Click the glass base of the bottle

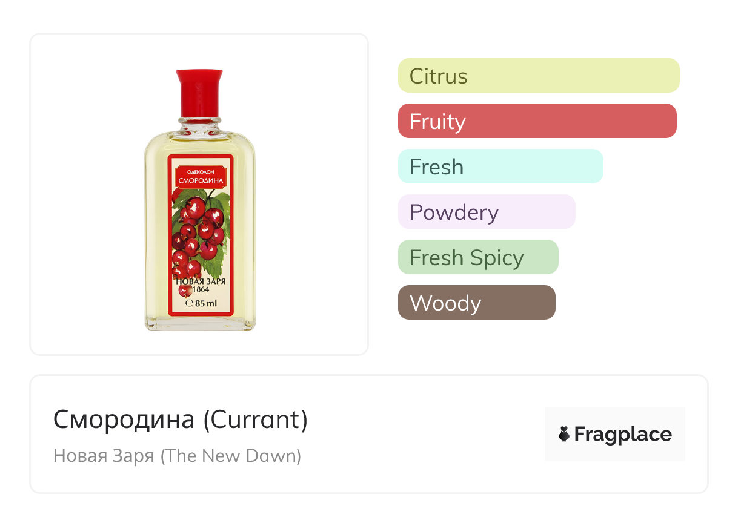click(x=199, y=323)
